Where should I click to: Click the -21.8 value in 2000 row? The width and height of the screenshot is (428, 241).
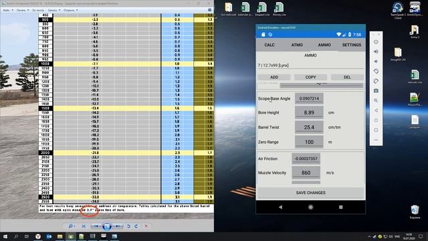pos(95,153)
